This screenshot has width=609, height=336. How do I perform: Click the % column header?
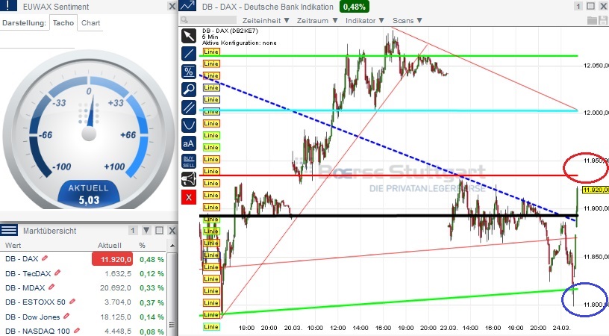[142, 246]
